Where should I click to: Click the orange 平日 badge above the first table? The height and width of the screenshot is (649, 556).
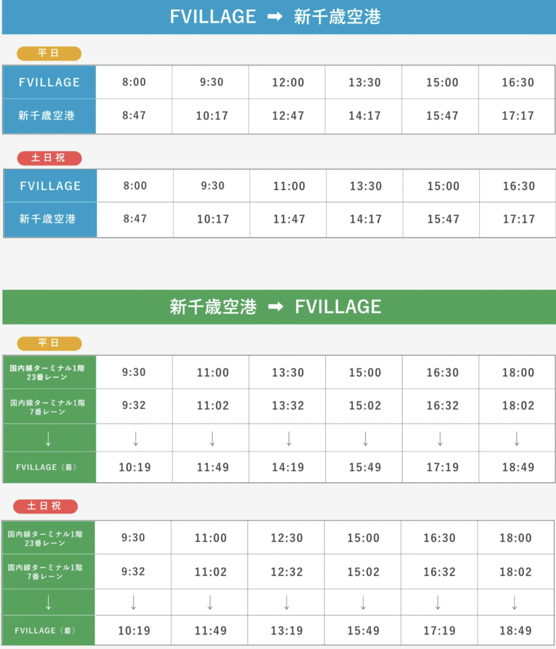coord(49,53)
